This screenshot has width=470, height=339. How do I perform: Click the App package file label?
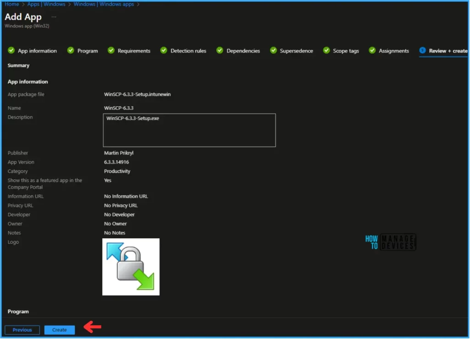[26, 94]
